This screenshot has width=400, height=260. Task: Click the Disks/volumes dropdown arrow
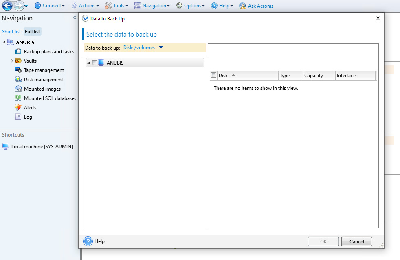[161, 47]
